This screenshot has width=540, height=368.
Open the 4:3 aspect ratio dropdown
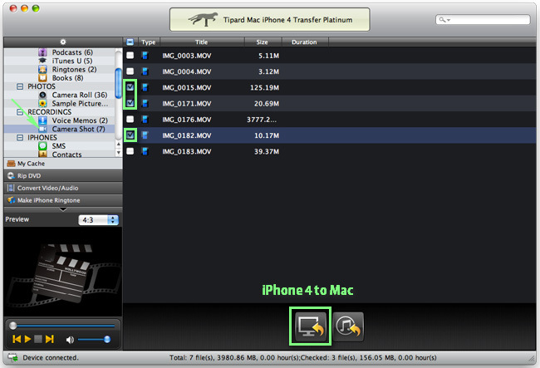99,220
